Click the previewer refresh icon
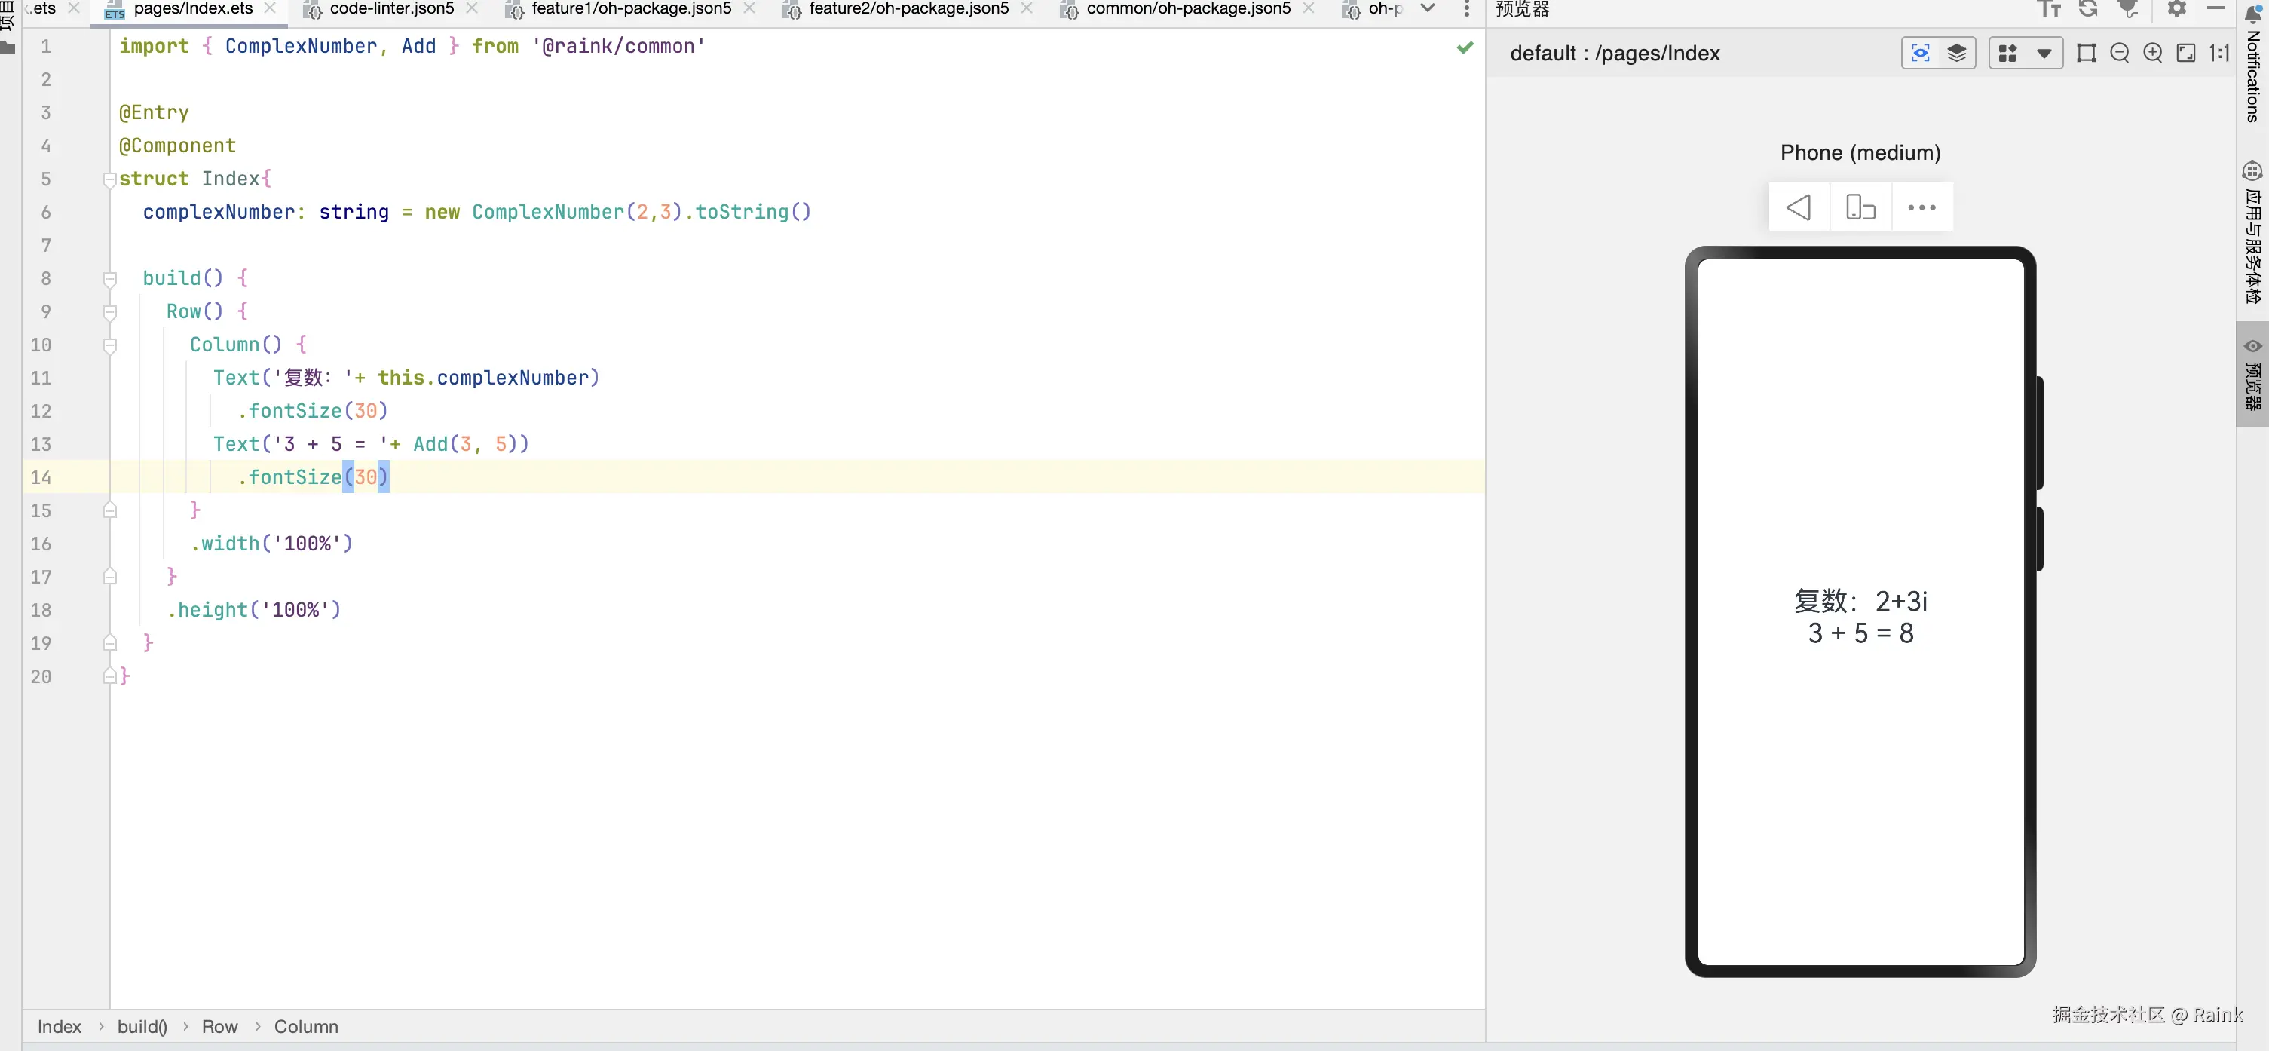 click(x=2087, y=9)
